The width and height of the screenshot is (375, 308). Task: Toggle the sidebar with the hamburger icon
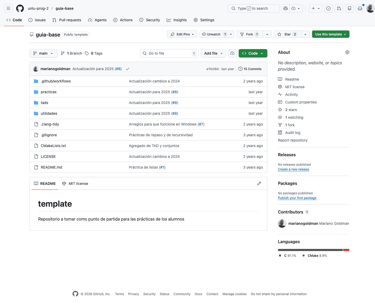(8, 8)
